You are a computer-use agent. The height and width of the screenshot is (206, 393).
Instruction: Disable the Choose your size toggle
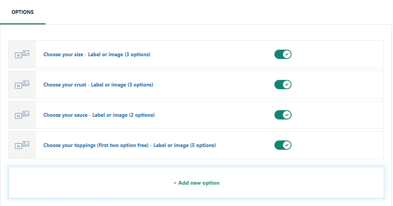pyautogui.click(x=283, y=54)
